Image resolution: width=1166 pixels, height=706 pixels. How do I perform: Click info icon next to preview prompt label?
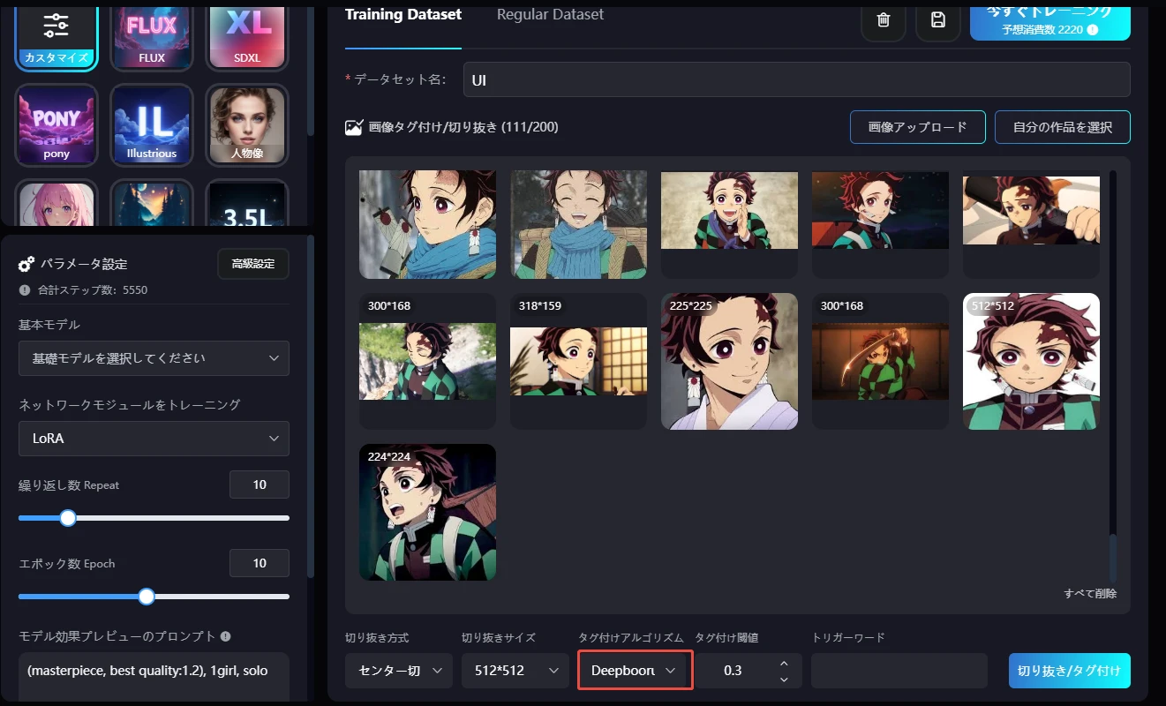click(226, 636)
